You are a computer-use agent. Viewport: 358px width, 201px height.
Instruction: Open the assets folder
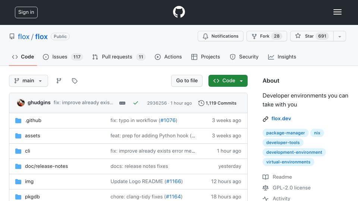point(32,135)
